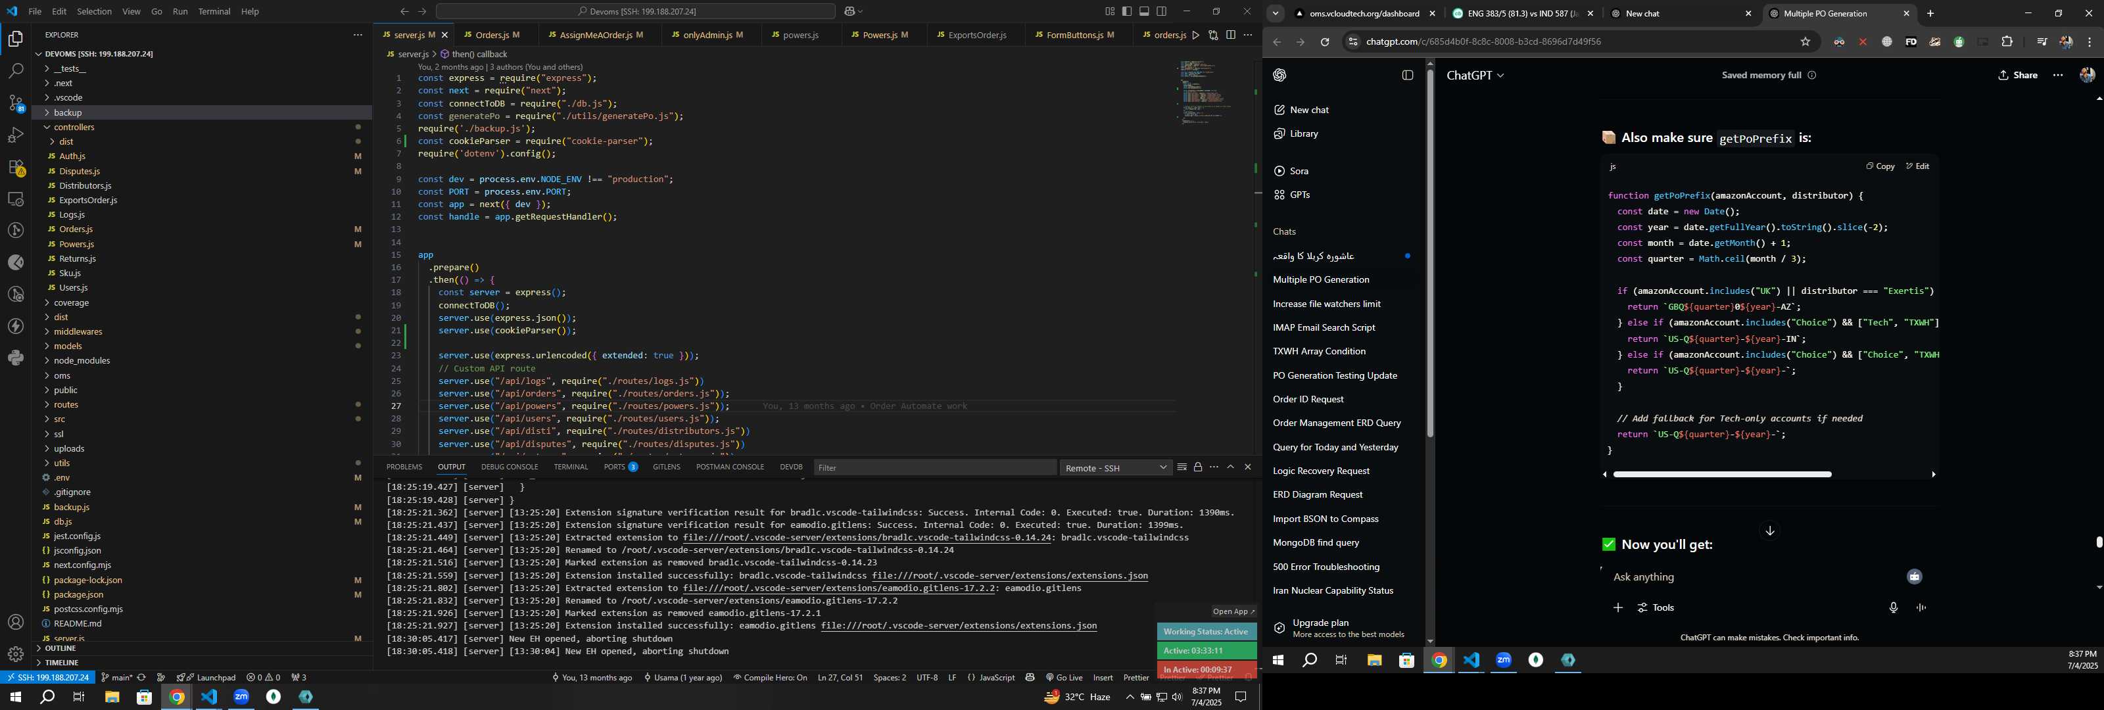Toggle Compile Hero: On in status bar
This screenshot has width=2104, height=710.
(770, 677)
